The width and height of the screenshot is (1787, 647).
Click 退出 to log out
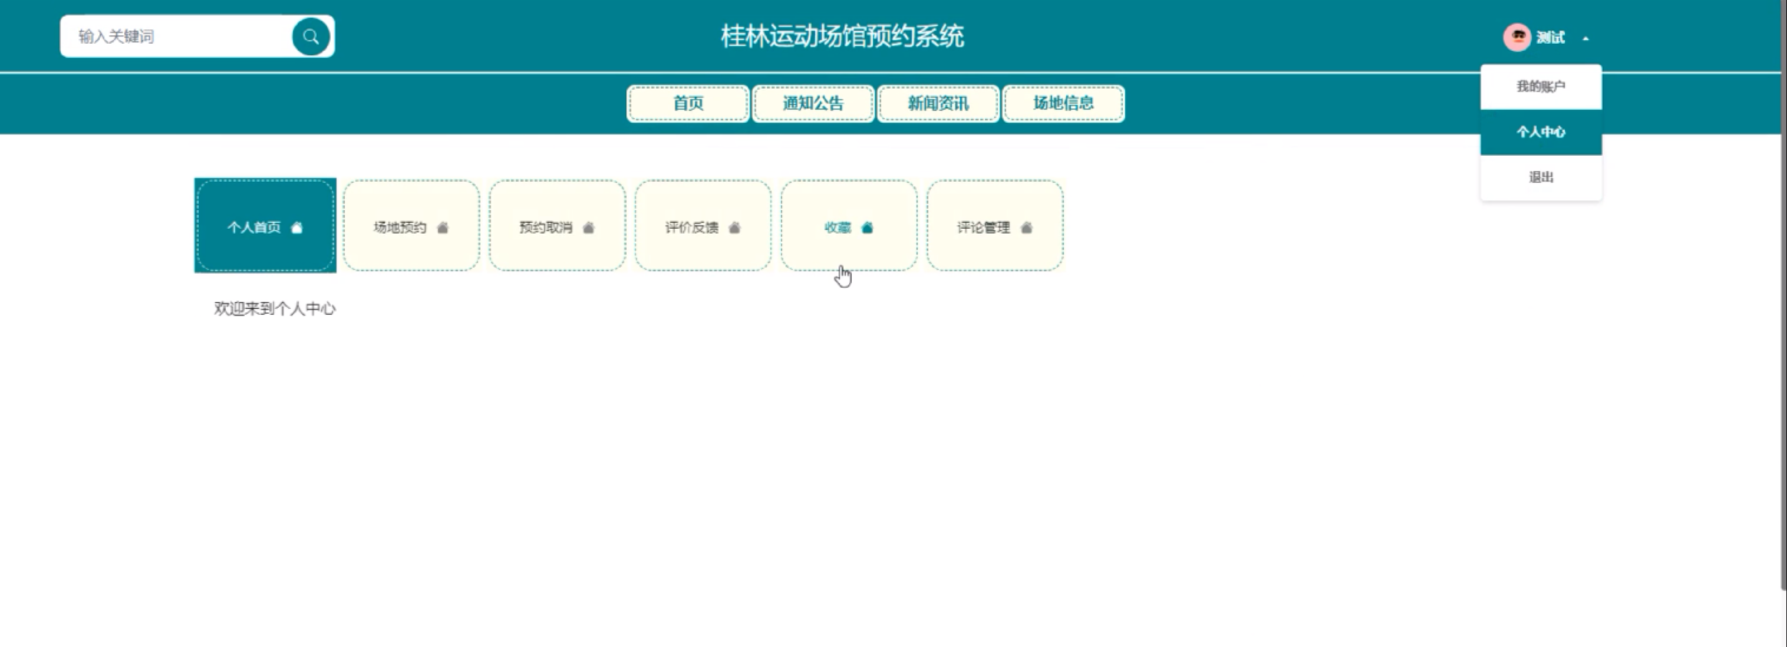(x=1540, y=177)
